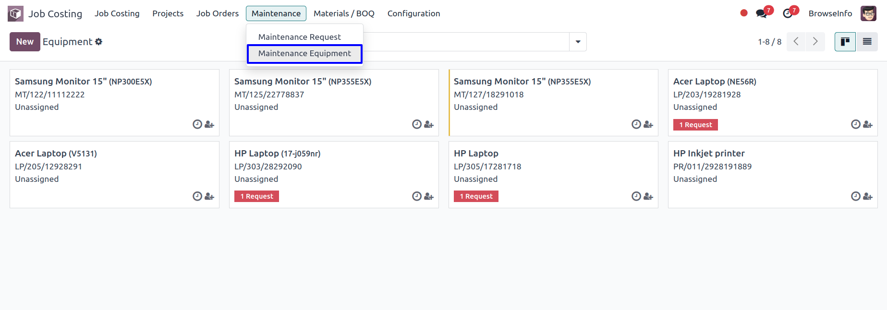Go to next page of records
Screen dimensions: 887x310
pos(815,42)
